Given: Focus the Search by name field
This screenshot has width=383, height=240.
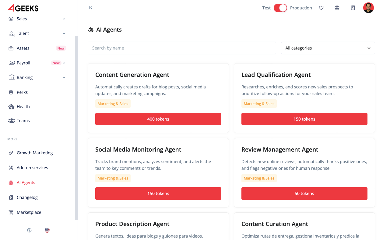Looking at the screenshot, I should point(182,48).
